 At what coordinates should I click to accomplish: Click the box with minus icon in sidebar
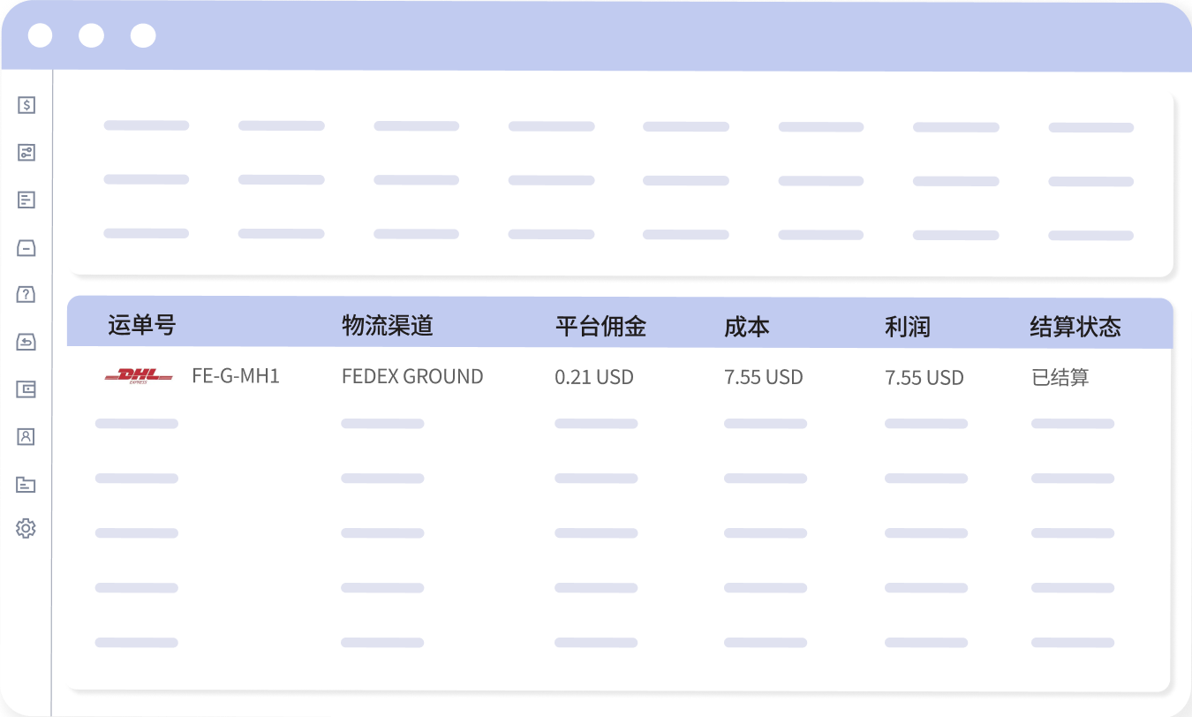(x=26, y=247)
